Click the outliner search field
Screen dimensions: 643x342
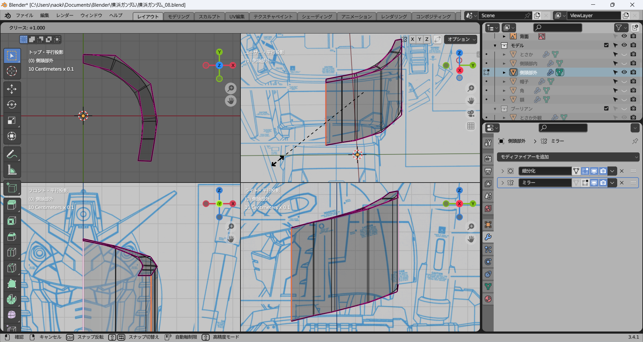pos(558,27)
